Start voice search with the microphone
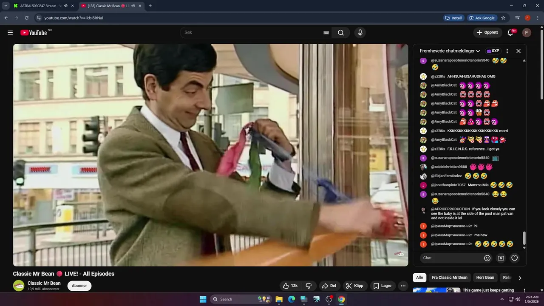 (360, 33)
